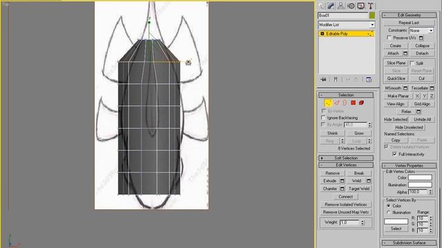The width and height of the screenshot is (442, 248).
Task: Collapse the Vertex Properties rollout
Action: coord(409,165)
